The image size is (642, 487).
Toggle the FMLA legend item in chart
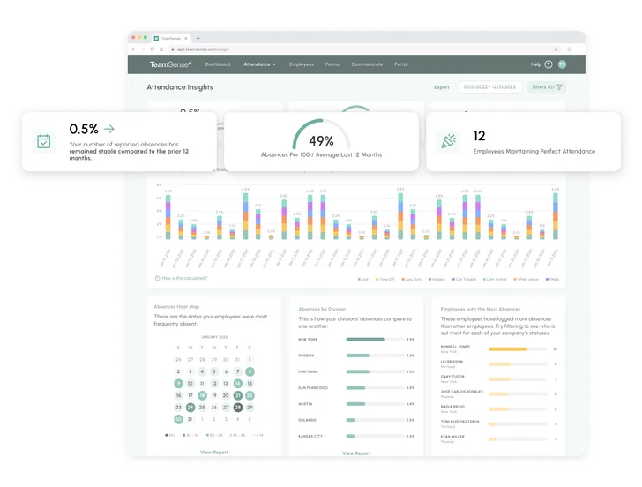[x=549, y=278]
